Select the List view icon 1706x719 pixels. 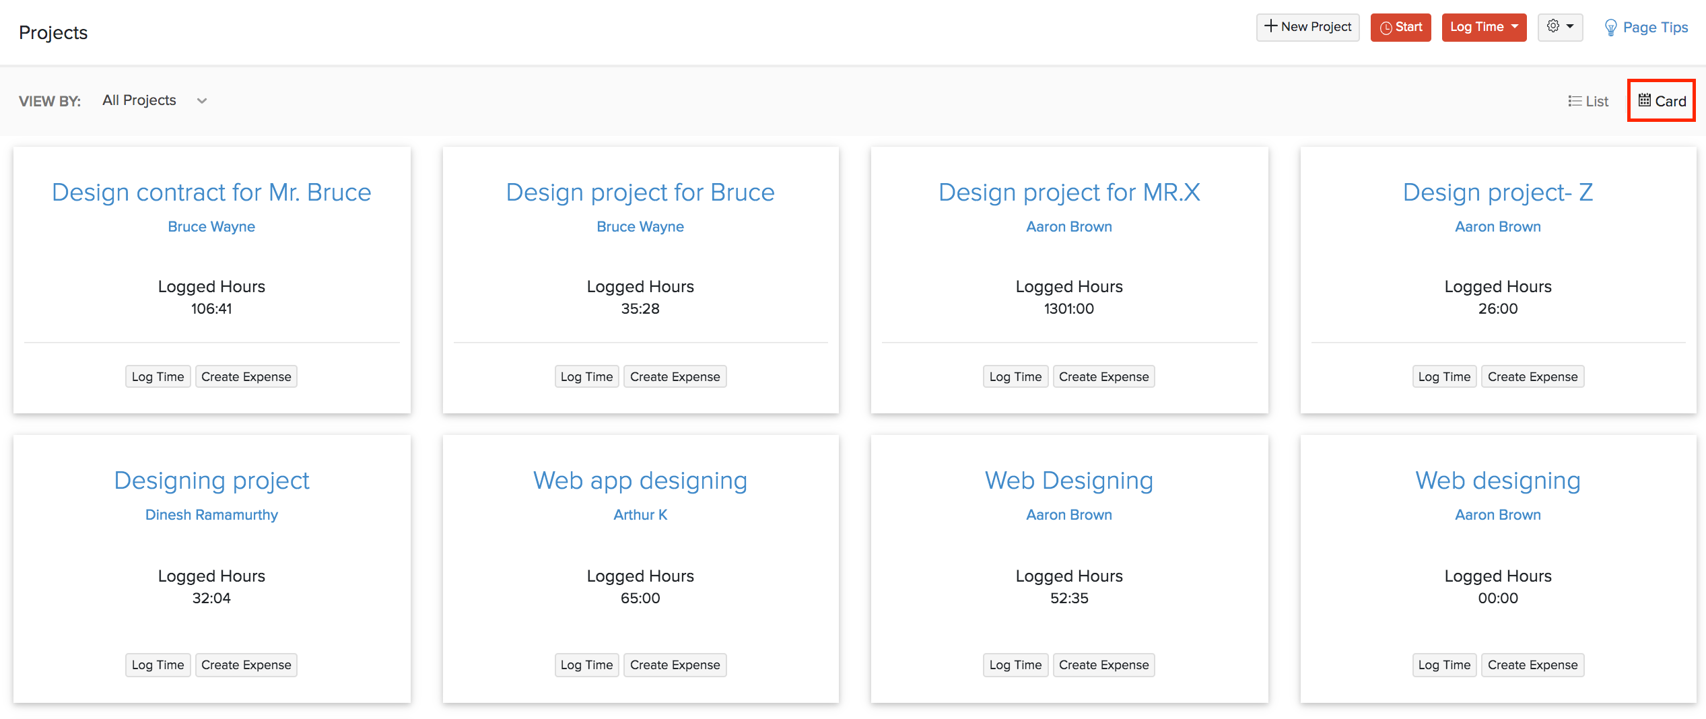point(1575,100)
